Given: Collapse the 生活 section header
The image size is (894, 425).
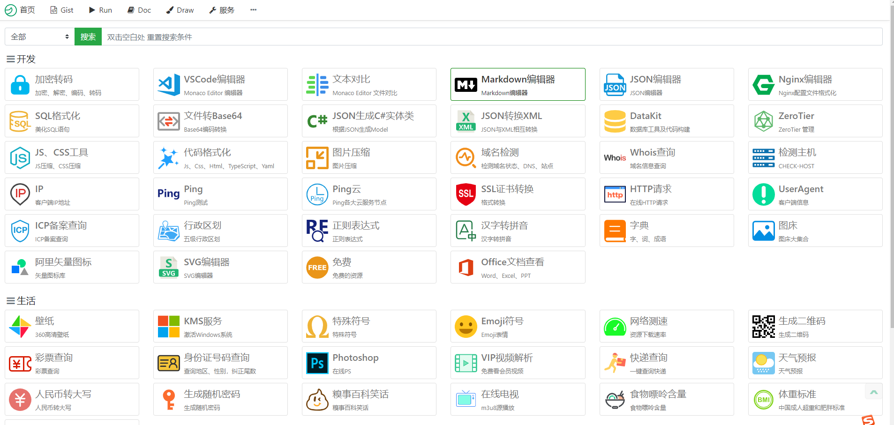Looking at the screenshot, I should 21,301.
